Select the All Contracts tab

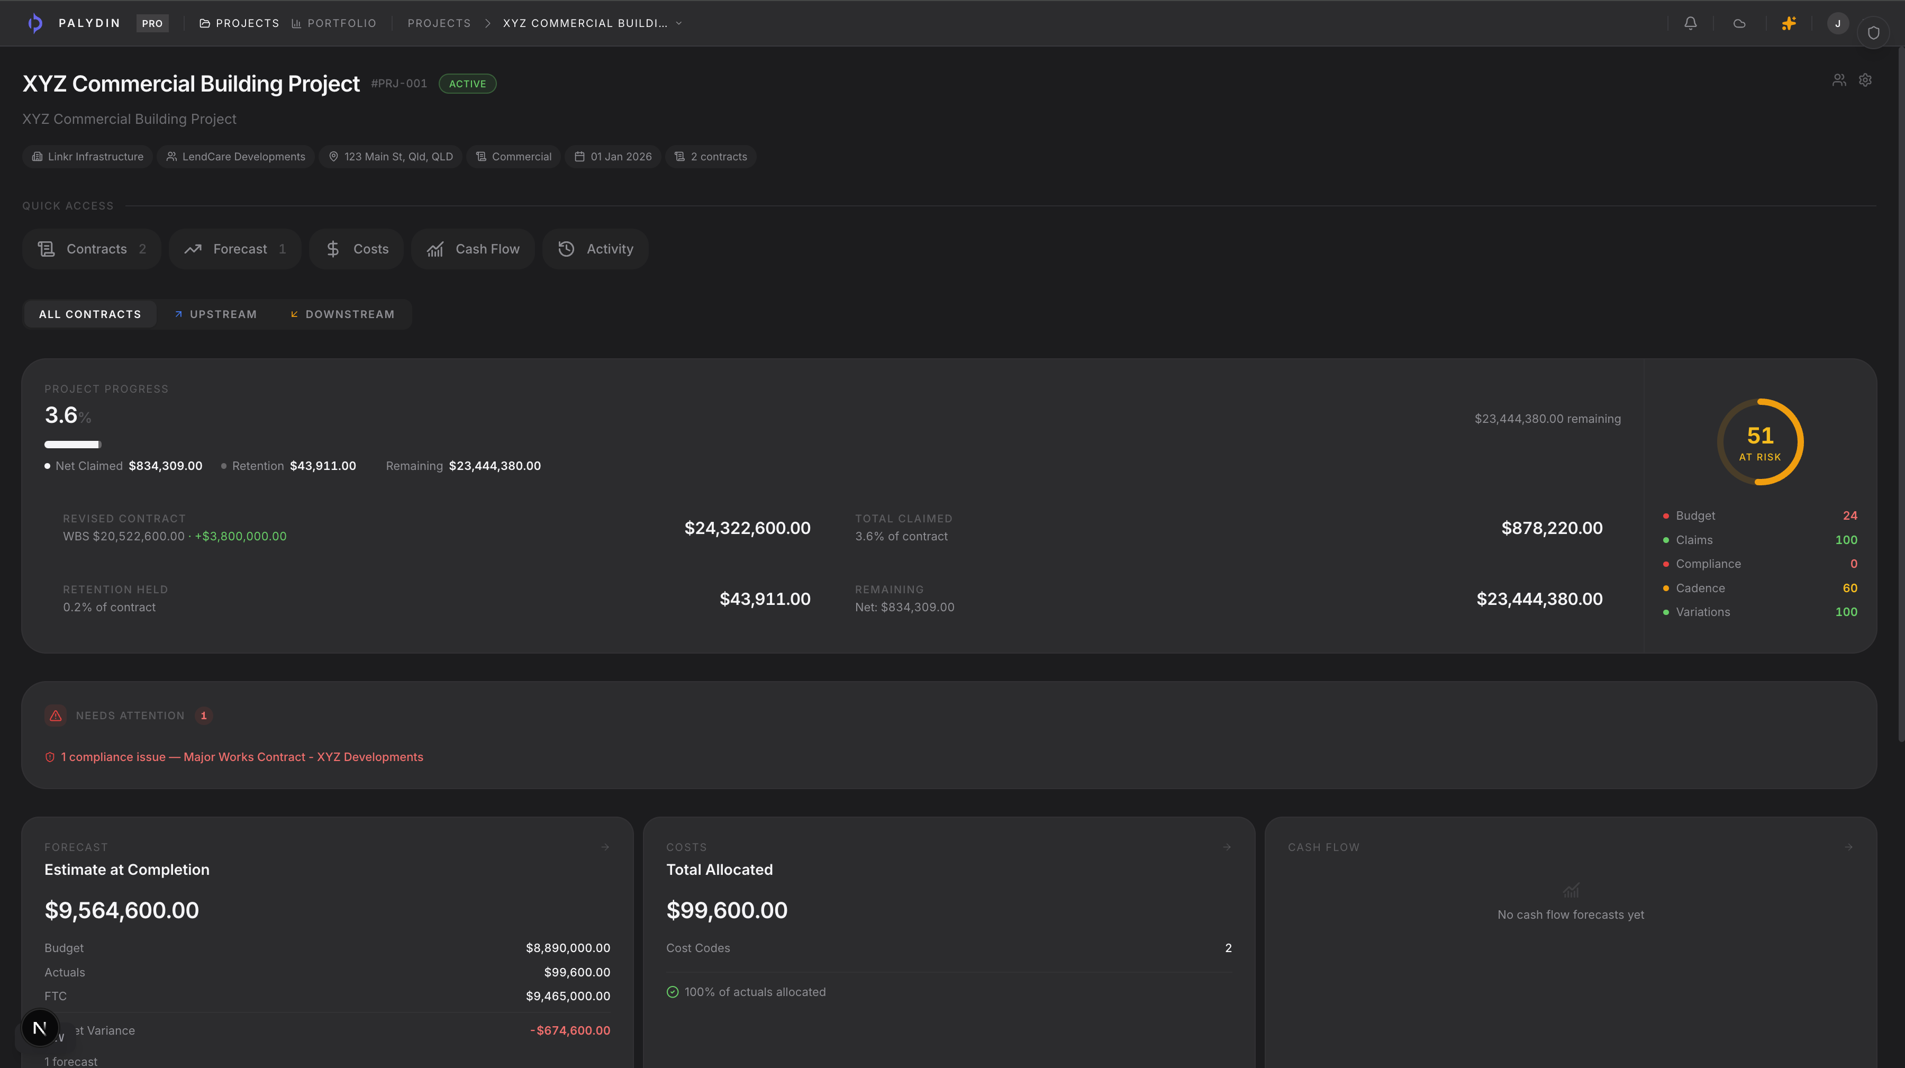click(x=89, y=314)
